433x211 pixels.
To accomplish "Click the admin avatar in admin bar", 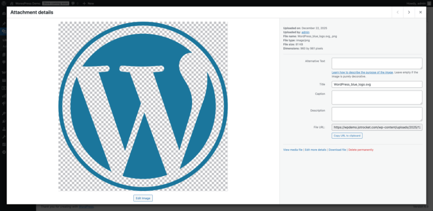I will [x=429, y=4].
